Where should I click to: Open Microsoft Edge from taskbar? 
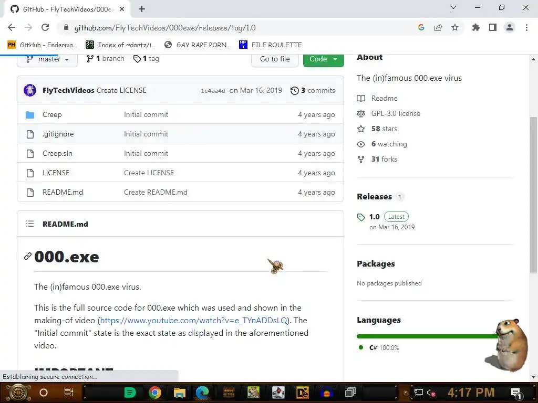[202, 393]
